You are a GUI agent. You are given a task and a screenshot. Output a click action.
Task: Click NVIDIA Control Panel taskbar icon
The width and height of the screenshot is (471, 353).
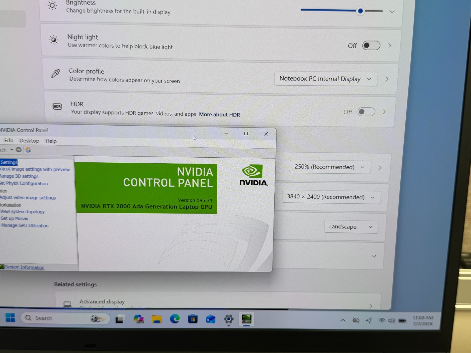point(246,319)
